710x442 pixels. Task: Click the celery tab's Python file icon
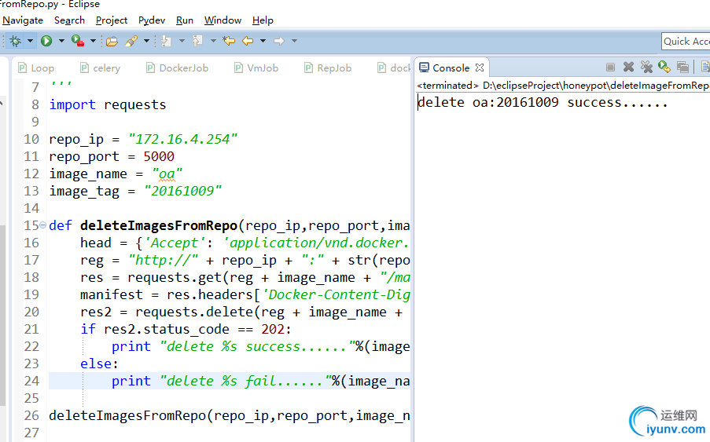[84, 68]
